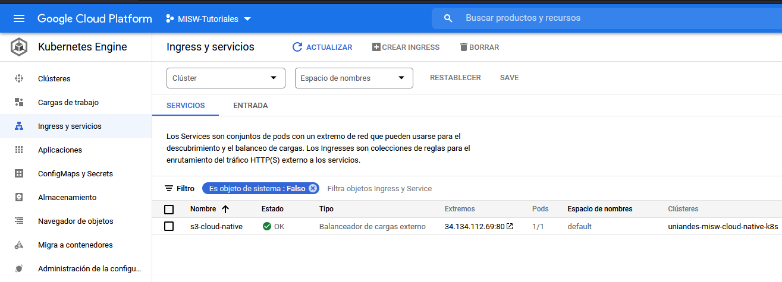Image resolution: width=782 pixels, height=282 pixels.
Task: Open Migra a contenedores in the sidebar
Action: [x=76, y=245]
